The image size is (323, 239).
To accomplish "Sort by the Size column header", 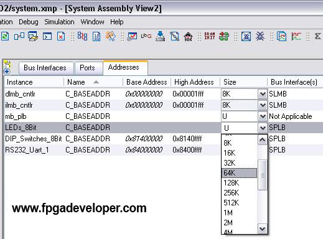I will pos(243,82).
